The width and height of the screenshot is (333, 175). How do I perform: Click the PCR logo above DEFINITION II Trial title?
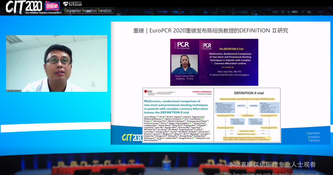click(x=207, y=45)
